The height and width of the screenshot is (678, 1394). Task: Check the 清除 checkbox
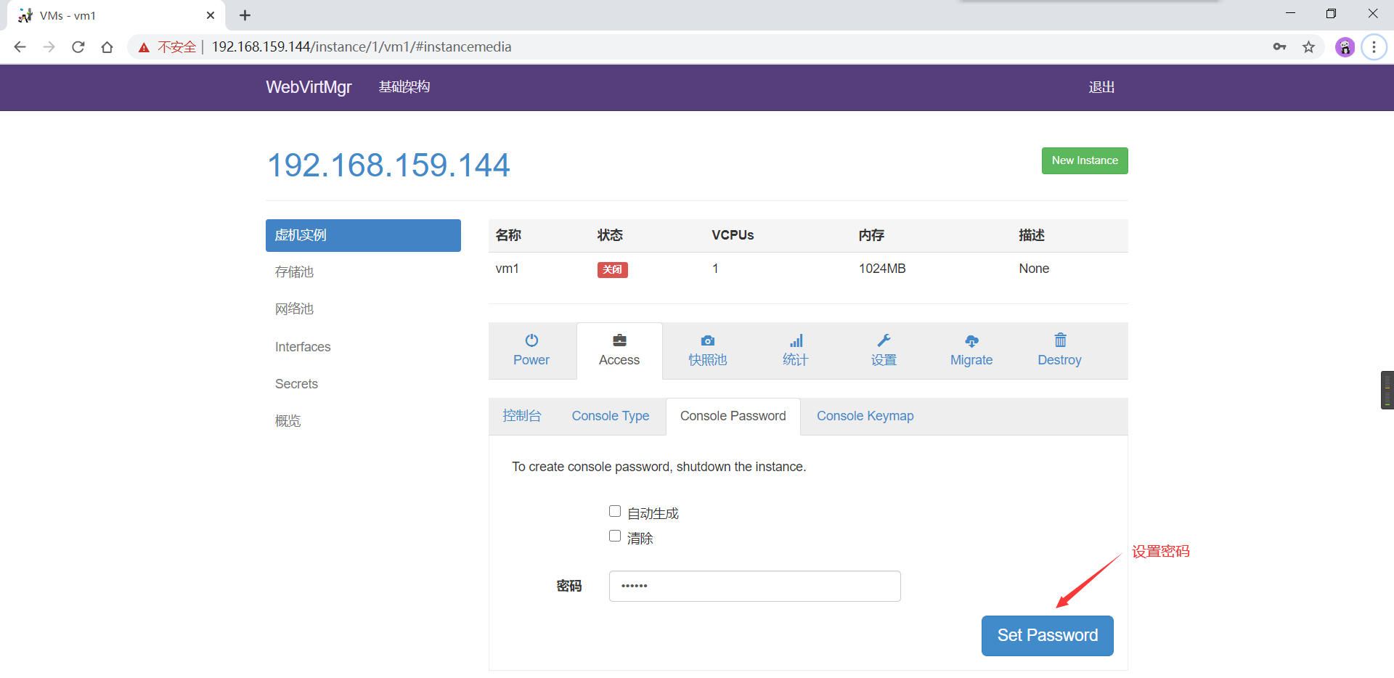point(615,536)
